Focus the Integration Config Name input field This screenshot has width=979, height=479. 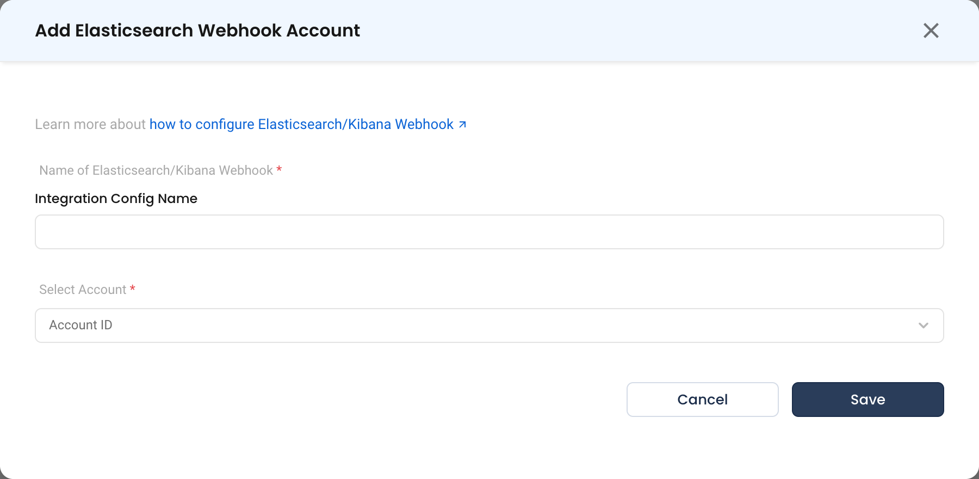tap(489, 232)
